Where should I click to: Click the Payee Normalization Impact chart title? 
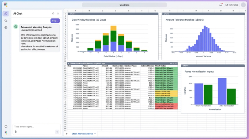199,71
